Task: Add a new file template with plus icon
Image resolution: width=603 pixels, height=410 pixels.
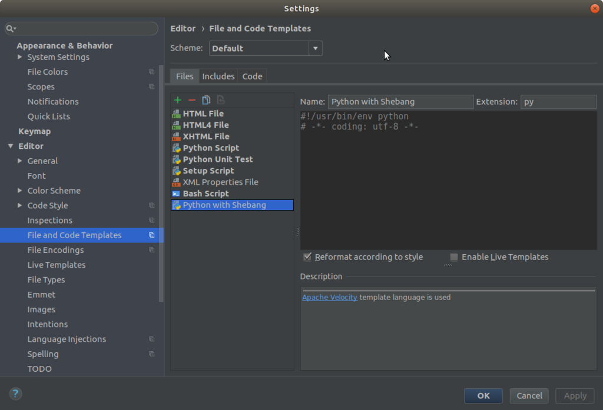Action: 178,100
